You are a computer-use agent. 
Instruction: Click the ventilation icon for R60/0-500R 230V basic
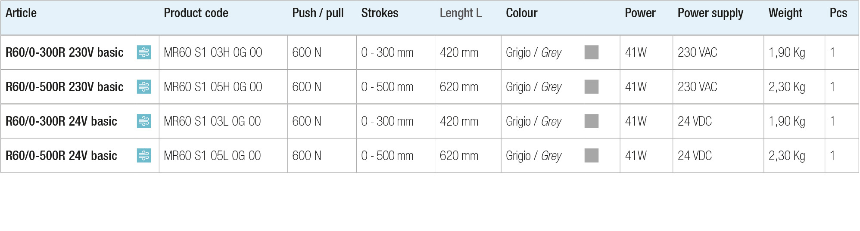point(144,87)
